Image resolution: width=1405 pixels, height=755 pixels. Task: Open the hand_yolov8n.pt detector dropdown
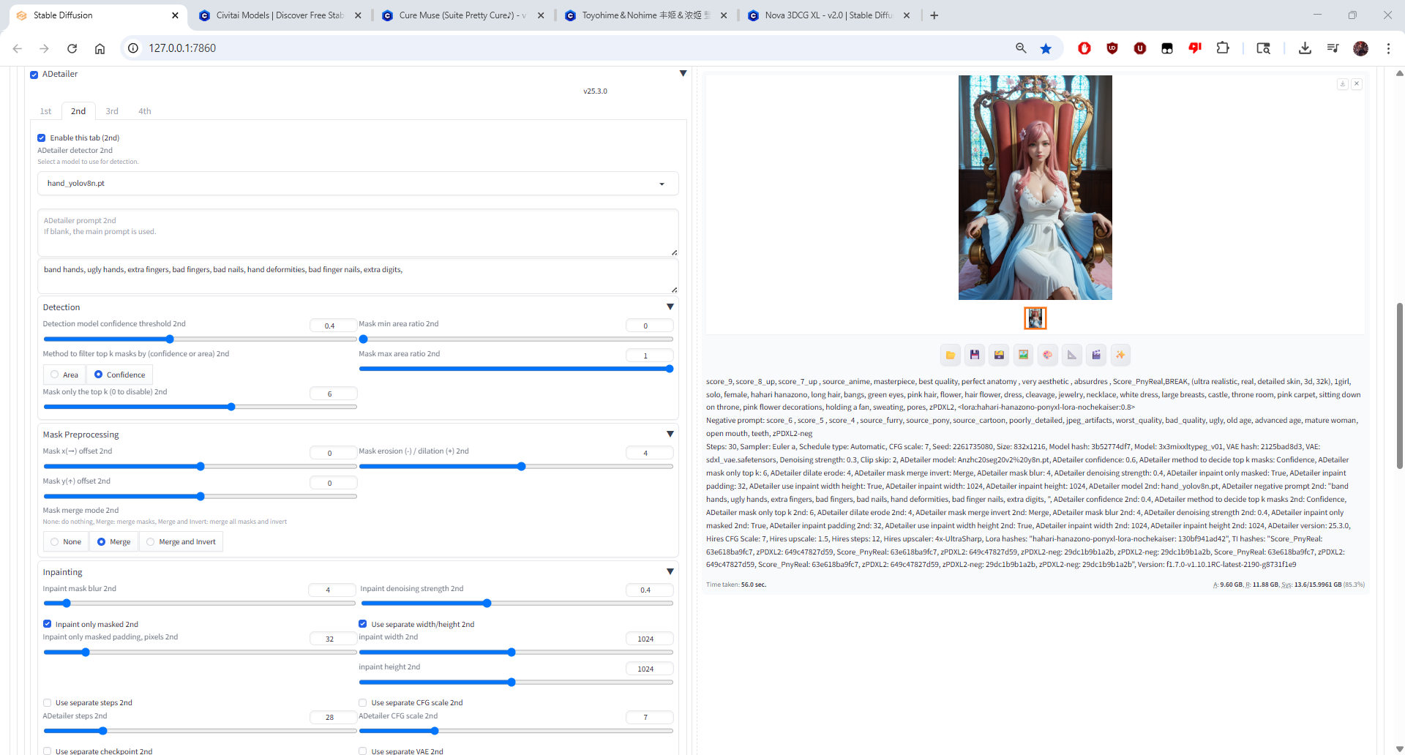[358, 184]
